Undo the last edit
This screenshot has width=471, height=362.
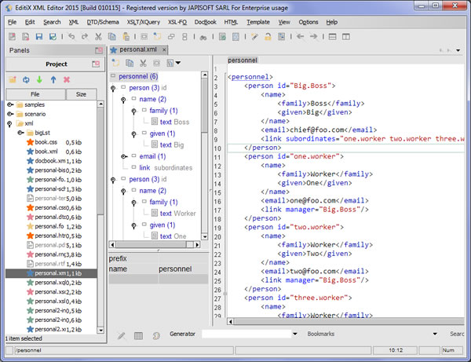point(71,37)
